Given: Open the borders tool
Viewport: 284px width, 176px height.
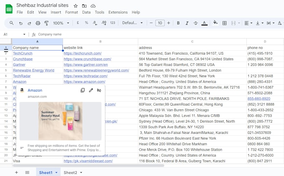Looking at the screenshot, I should point(224,23).
